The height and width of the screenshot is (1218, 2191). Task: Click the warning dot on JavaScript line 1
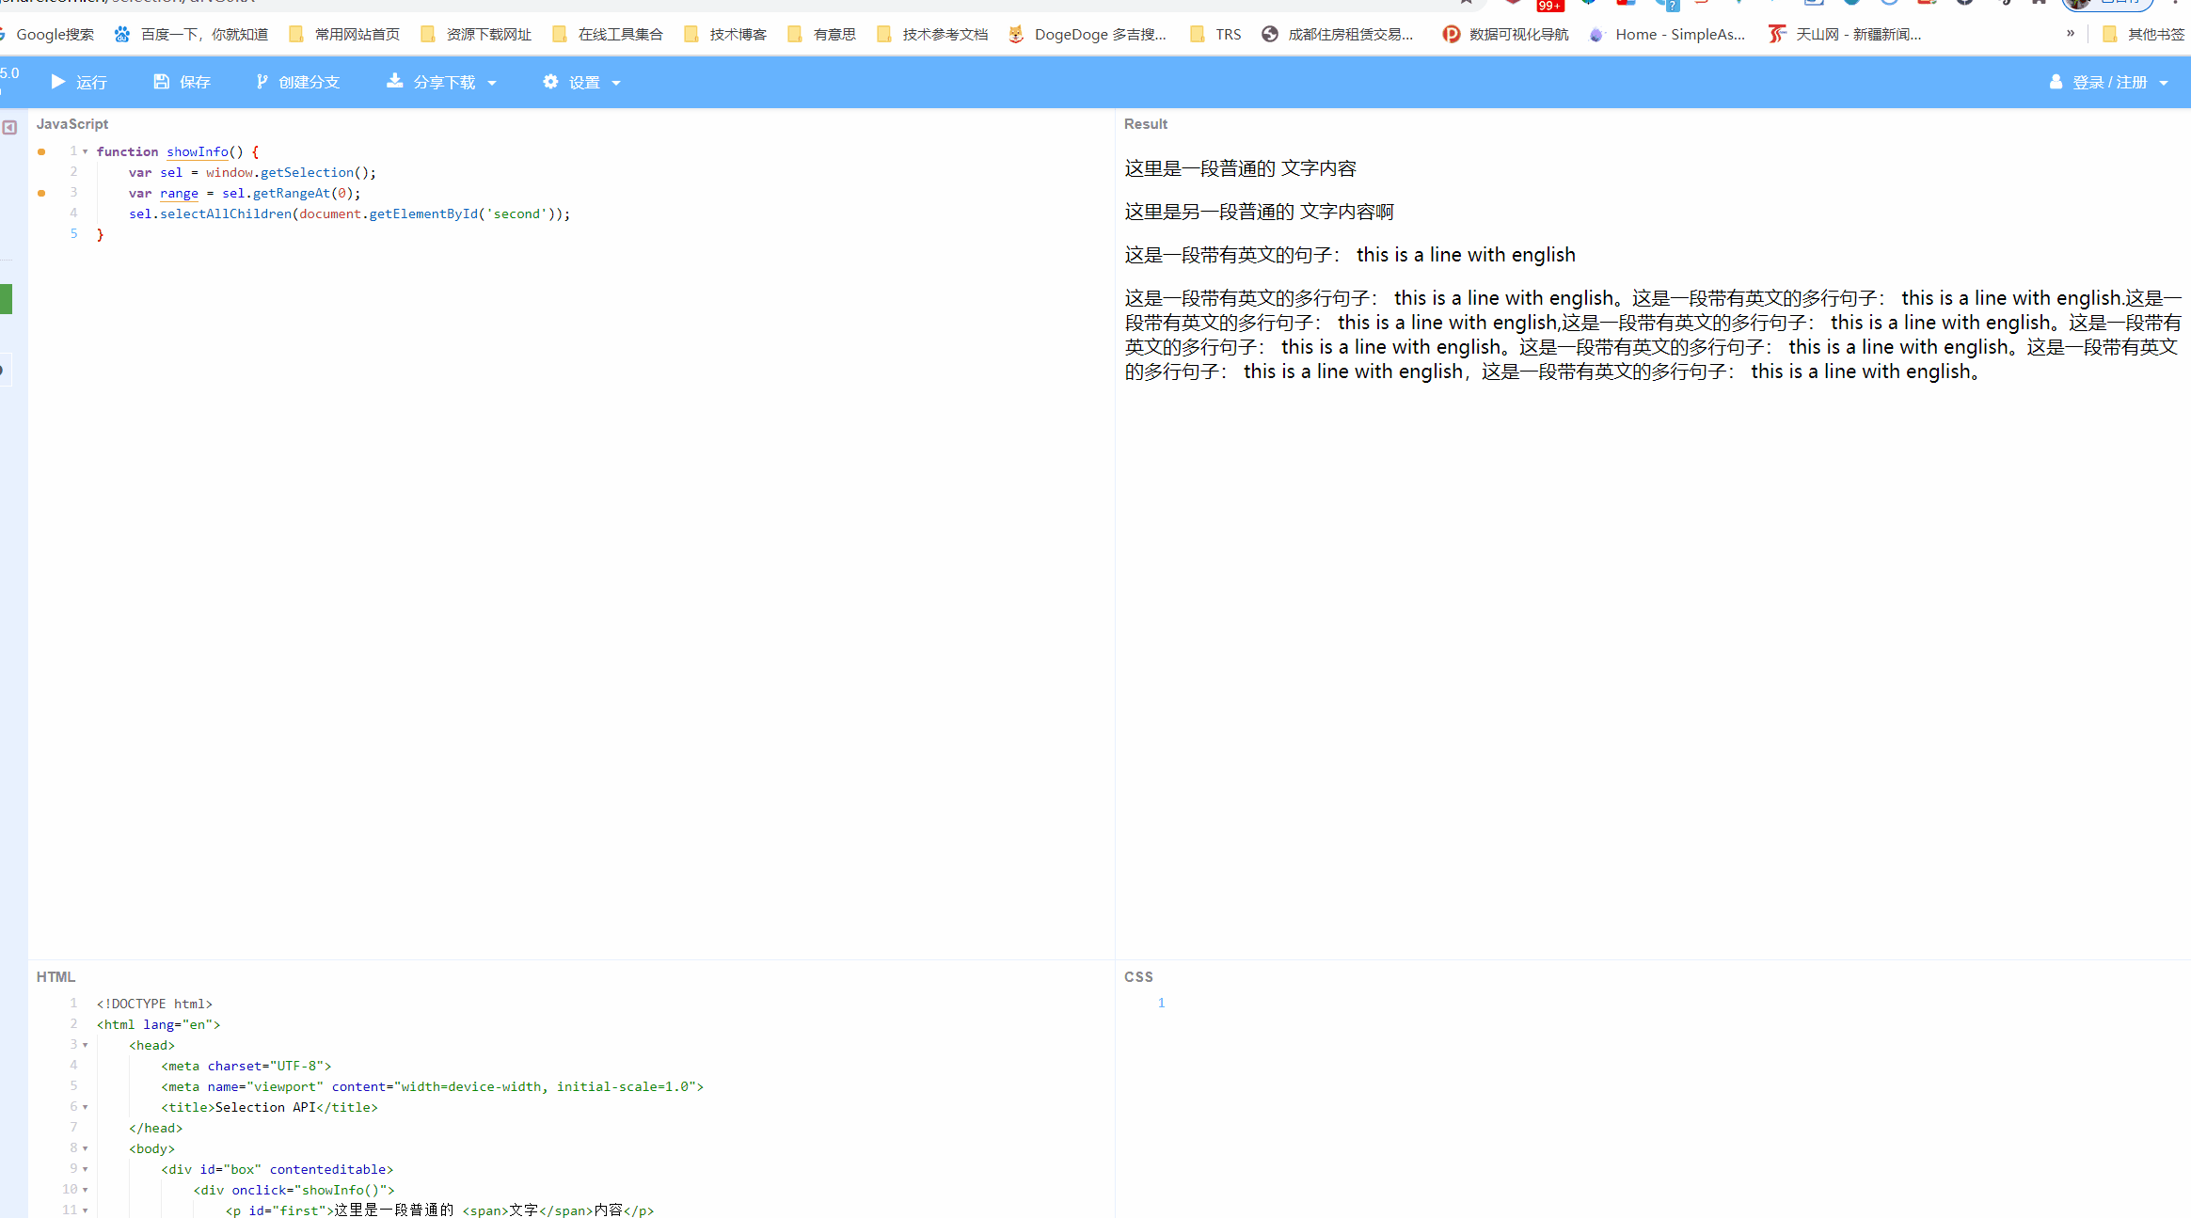coord(41,151)
